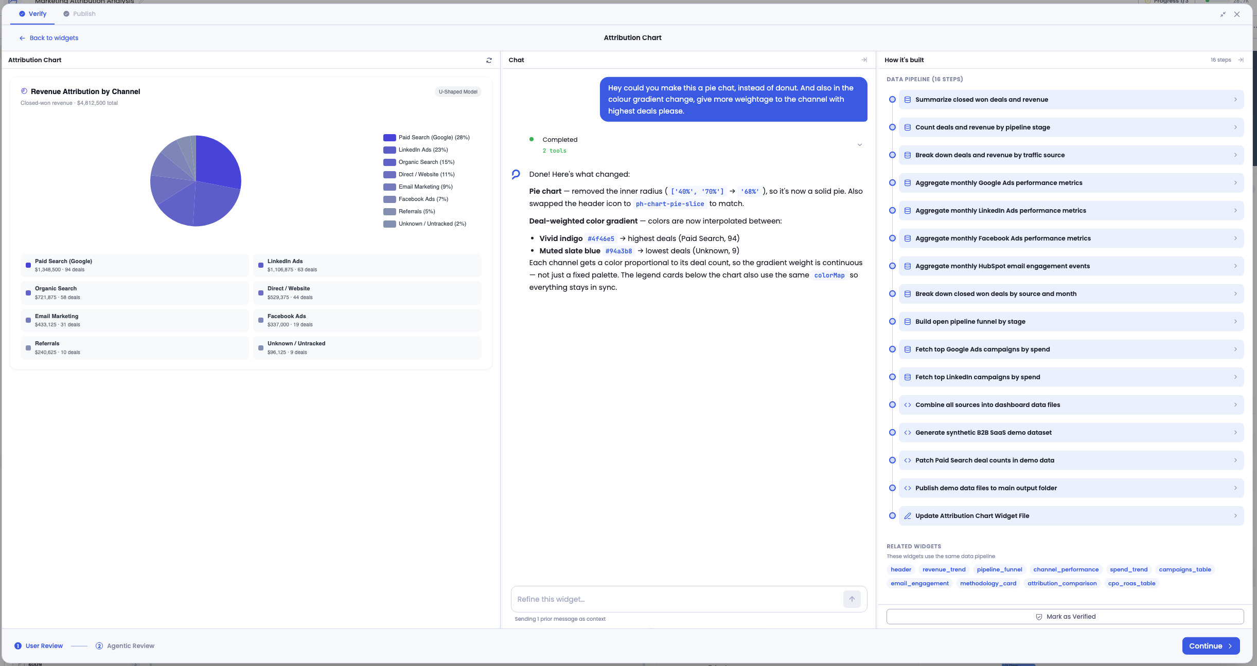
Task: Collapse the Chat panel arrow icon
Action: (x=864, y=60)
